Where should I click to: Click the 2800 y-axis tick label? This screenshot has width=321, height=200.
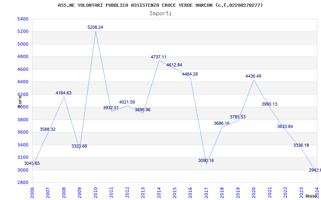point(23,182)
